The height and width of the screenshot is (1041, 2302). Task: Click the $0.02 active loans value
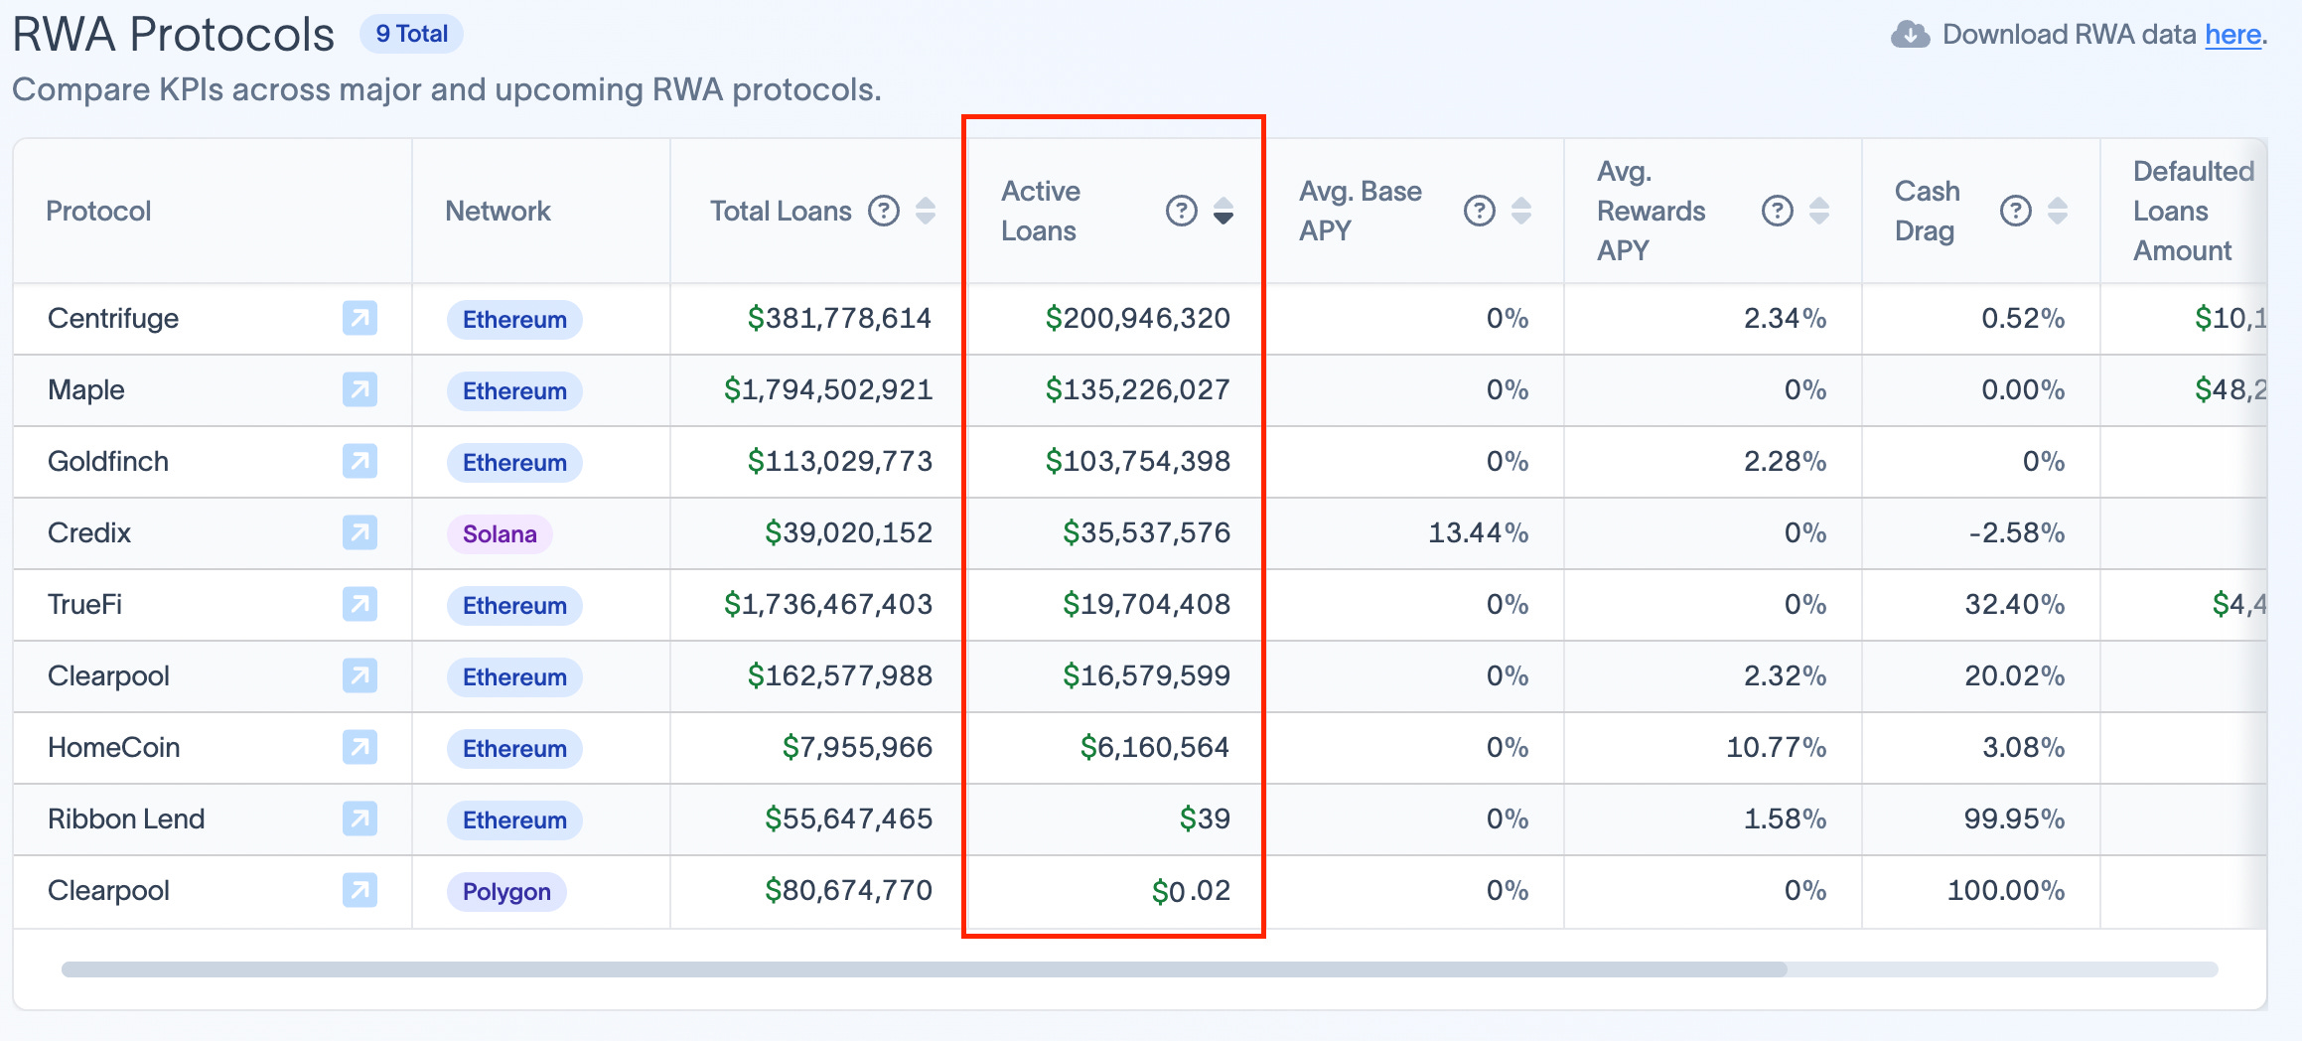click(1191, 890)
